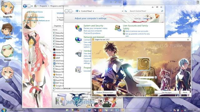Click the search magnifier in Control Panel
This screenshot has width=200, height=112.
162,11
